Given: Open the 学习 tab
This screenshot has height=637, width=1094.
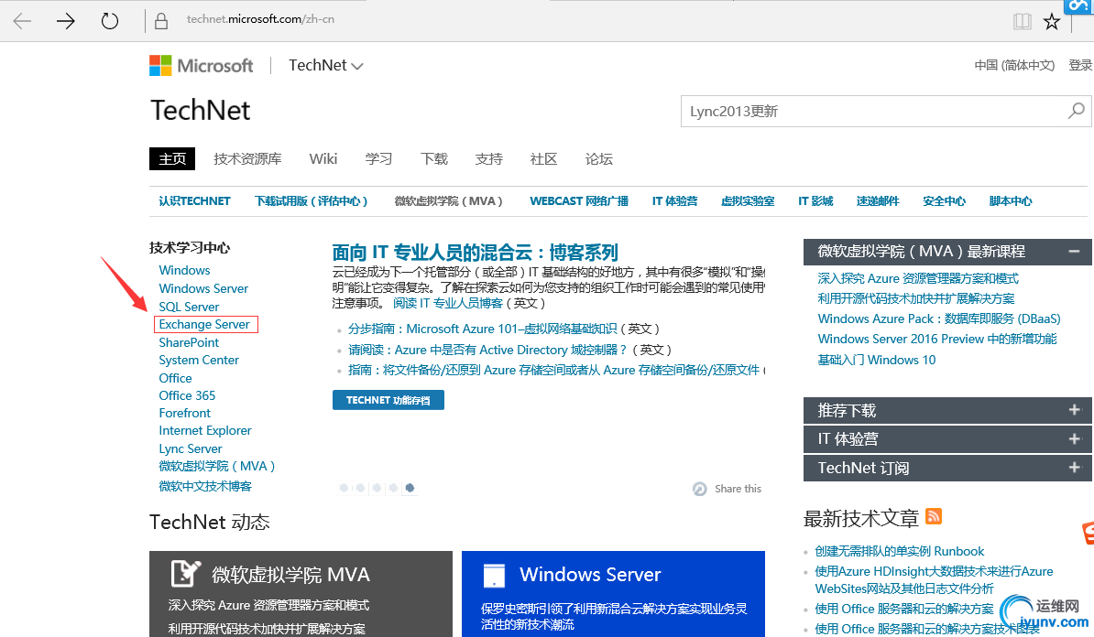Looking at the screenshot, I should tap(378, 159).
